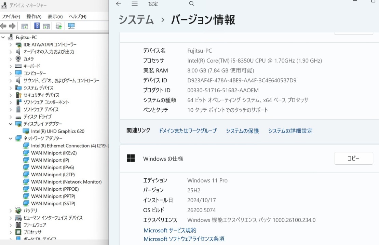Open Settings navigation hamburger menu
This screenshot has width=379, height=245.
click(135, 4)
